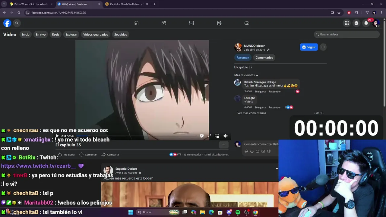Open the Facebook search magnifier
This screenshot has height=217, width=386.
tap(17, 23)
